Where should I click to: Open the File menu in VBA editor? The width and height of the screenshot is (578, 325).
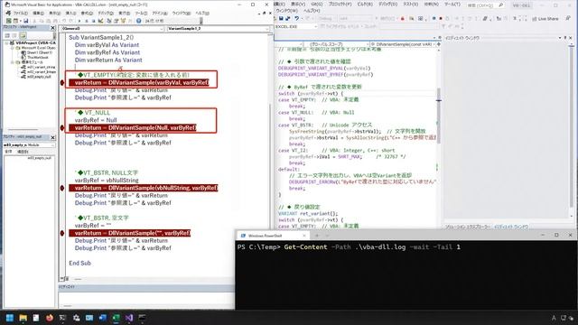point(20,14)
